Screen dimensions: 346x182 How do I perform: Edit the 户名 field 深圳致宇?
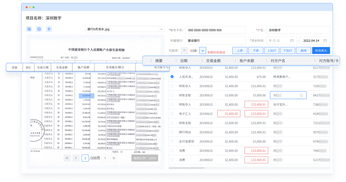pos(298,30)
